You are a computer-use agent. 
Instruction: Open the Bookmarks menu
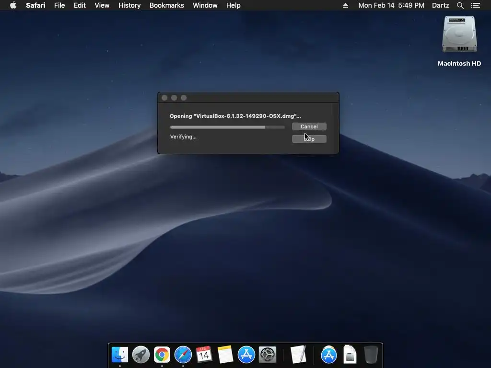tap(166, 5)
